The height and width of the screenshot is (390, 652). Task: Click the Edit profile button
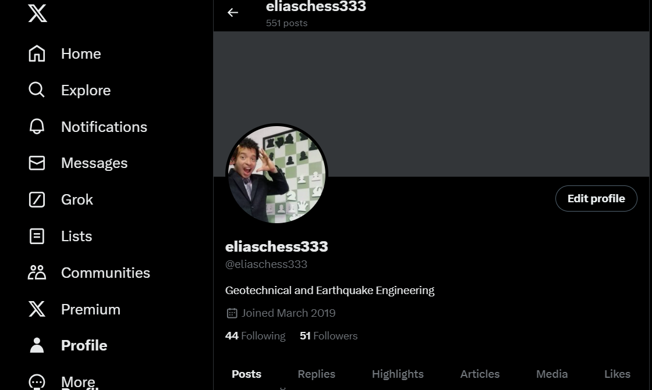click(x=596, y=199)
